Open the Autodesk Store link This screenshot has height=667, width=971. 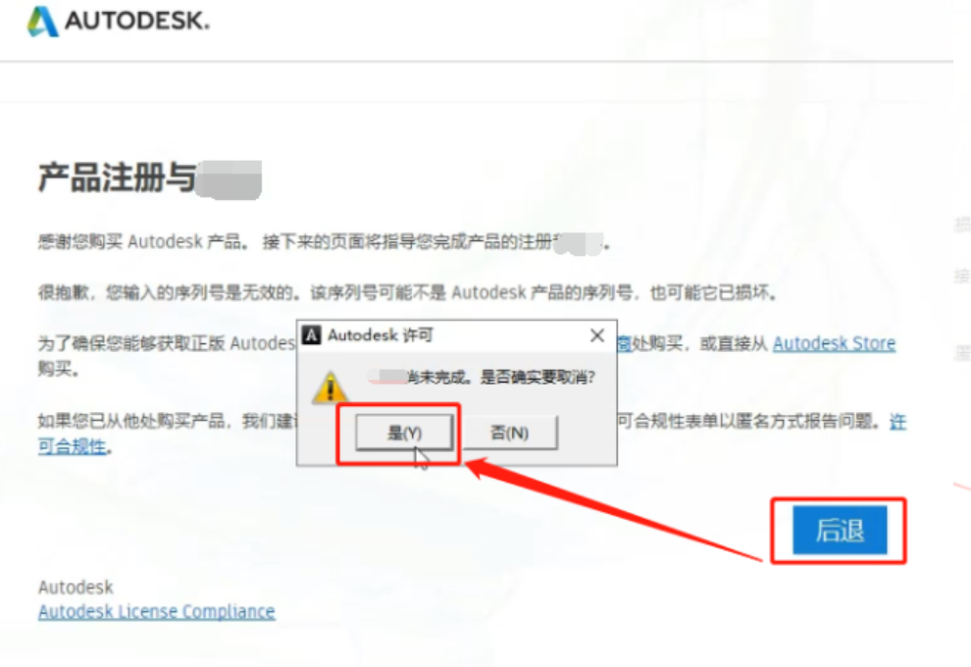pos(834,343)
